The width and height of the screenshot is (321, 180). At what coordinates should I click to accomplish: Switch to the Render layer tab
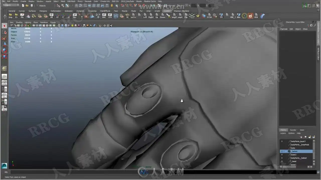[293, 130]
